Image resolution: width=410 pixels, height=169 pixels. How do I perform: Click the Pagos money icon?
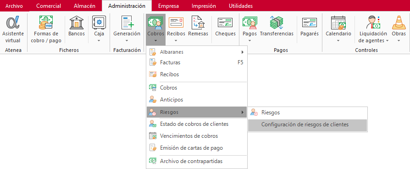(249, 23)
